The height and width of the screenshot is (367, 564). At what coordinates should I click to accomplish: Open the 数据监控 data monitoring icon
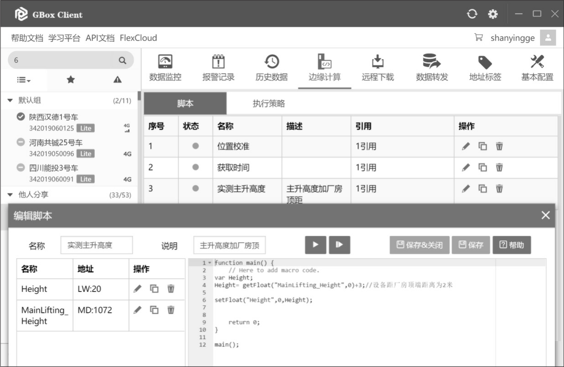click(x=165, y=62)
